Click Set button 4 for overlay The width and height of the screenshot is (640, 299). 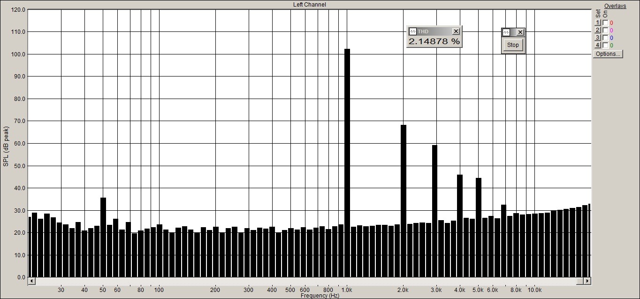click(x=598, y=46)
